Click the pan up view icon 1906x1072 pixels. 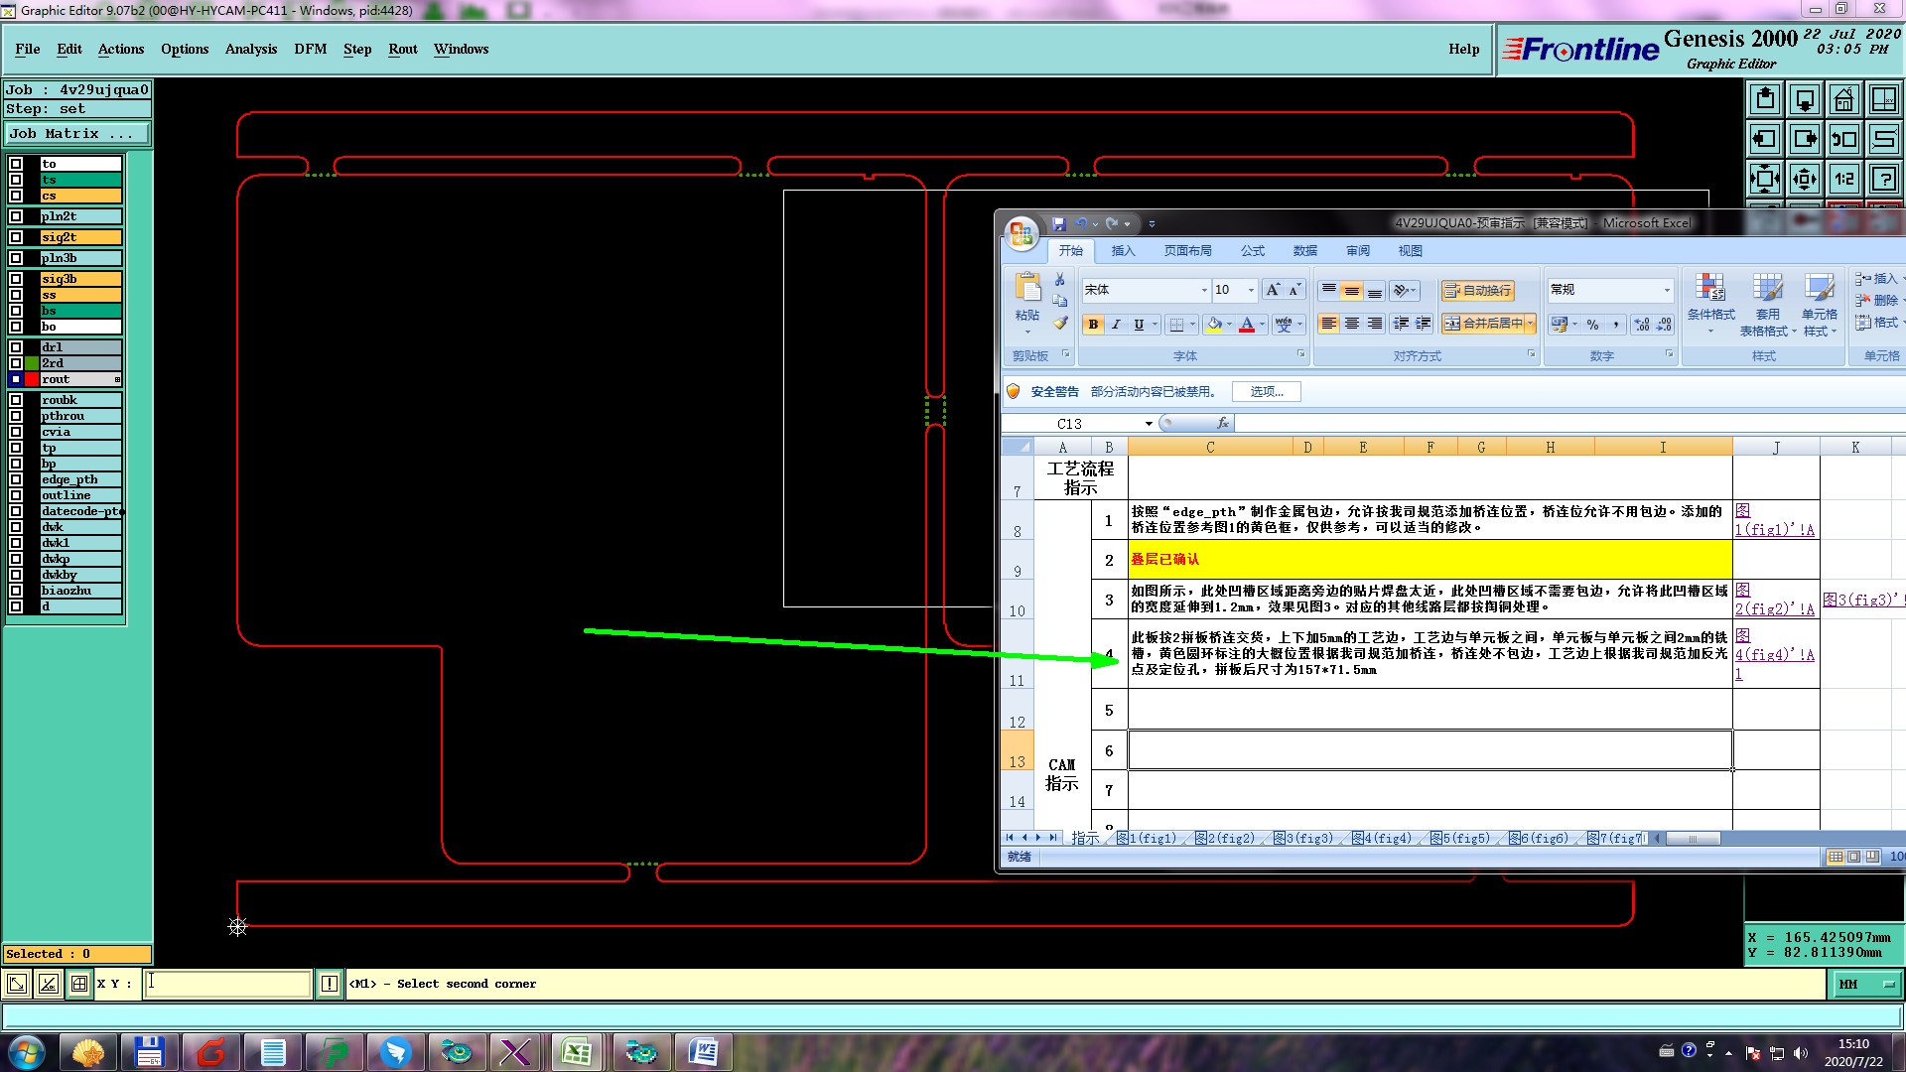1765,99
